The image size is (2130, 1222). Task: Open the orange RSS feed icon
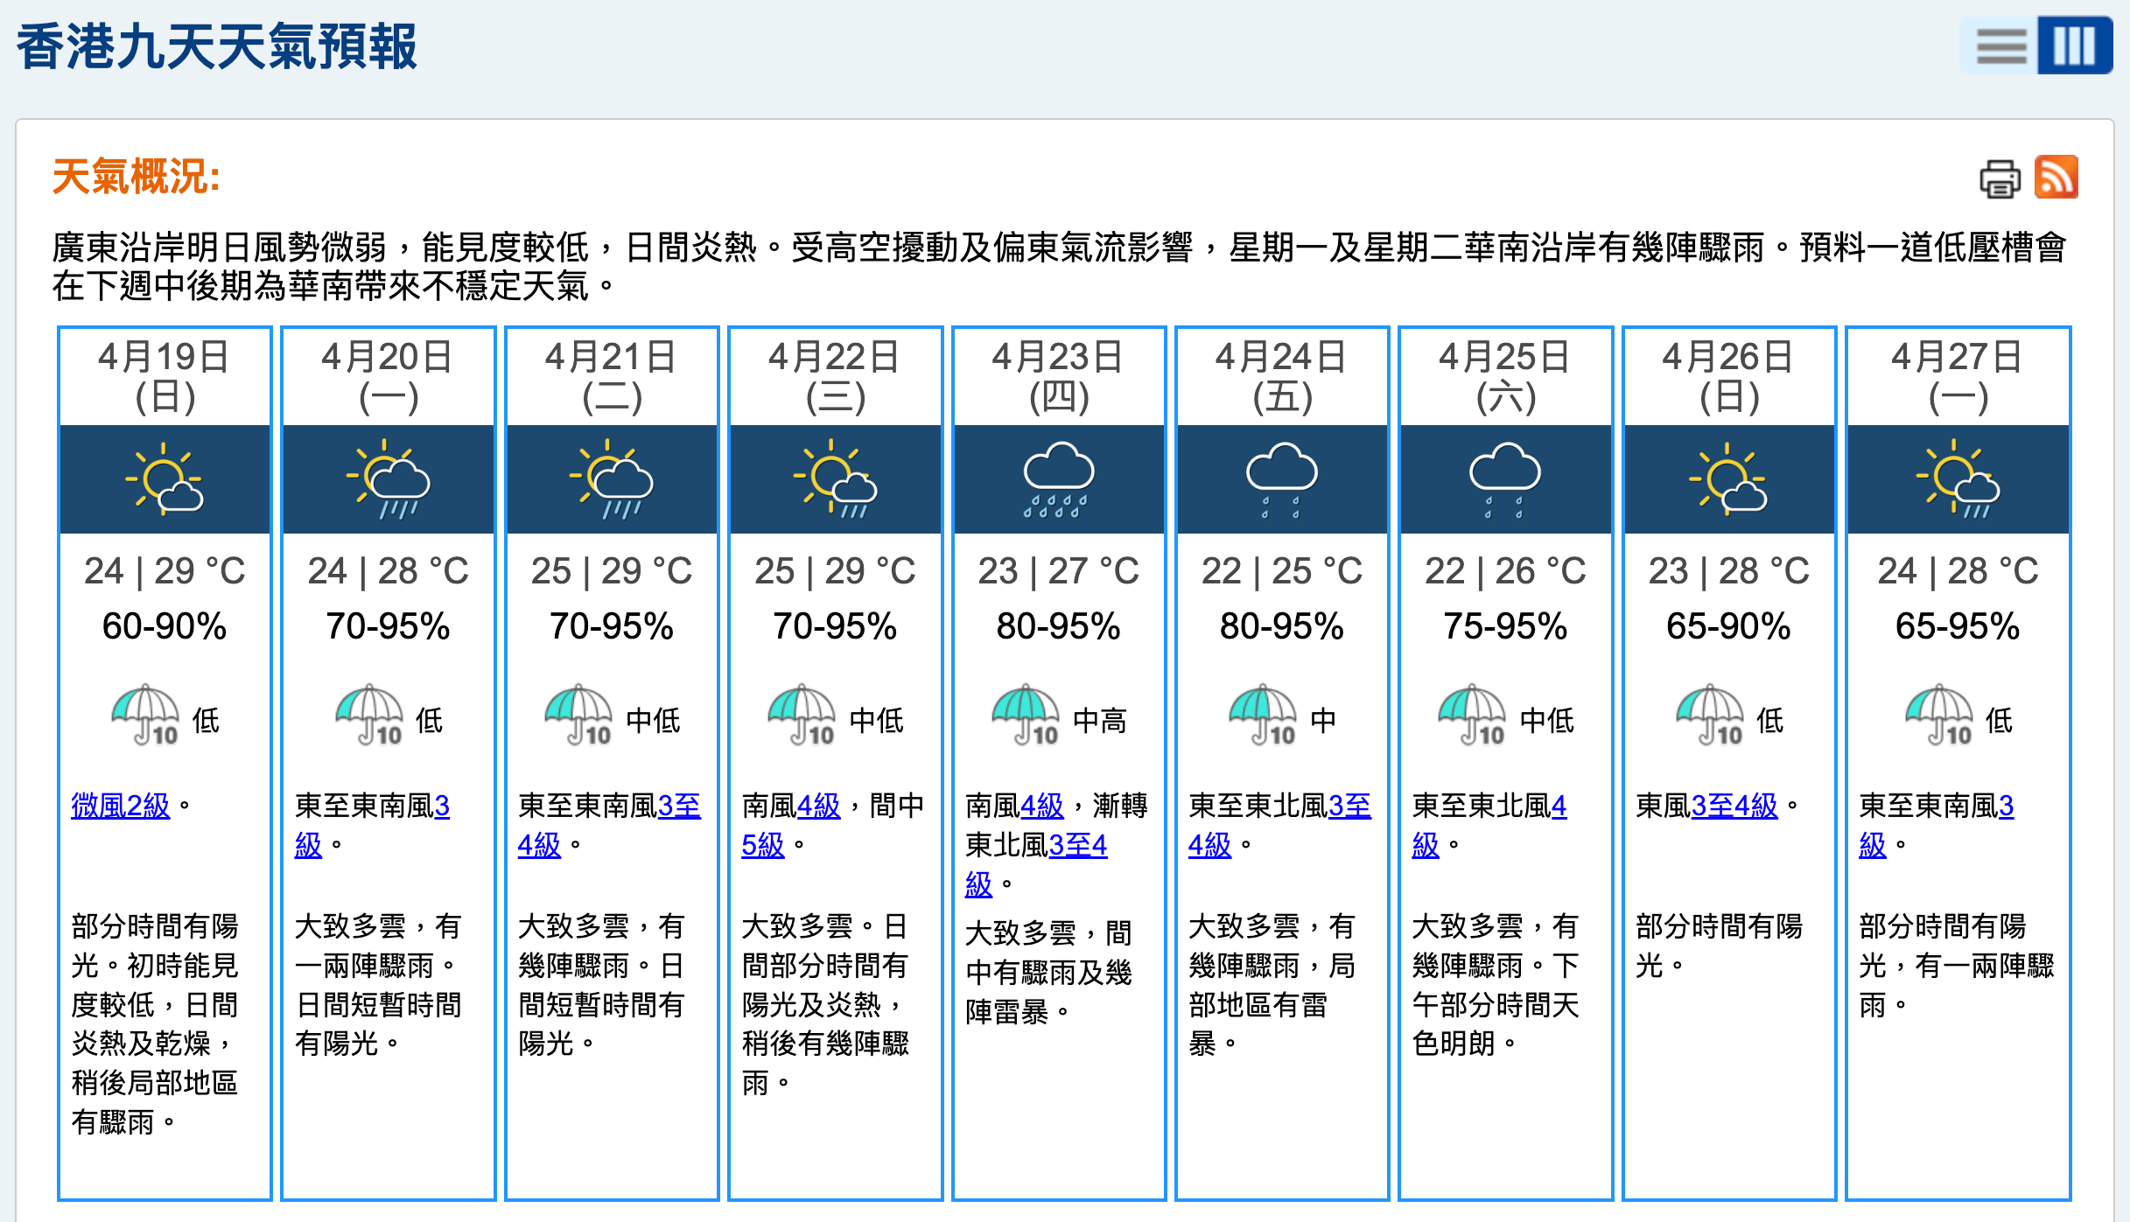2056,178
